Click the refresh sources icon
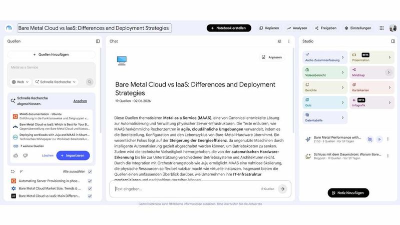 (x=13, y=171)
